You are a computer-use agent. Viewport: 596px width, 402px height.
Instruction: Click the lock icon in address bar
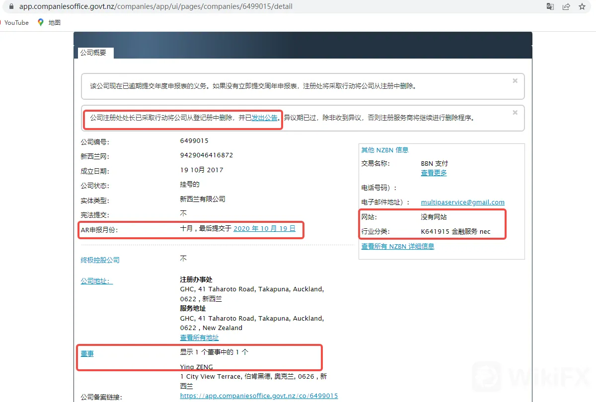(x=12, y=7)
